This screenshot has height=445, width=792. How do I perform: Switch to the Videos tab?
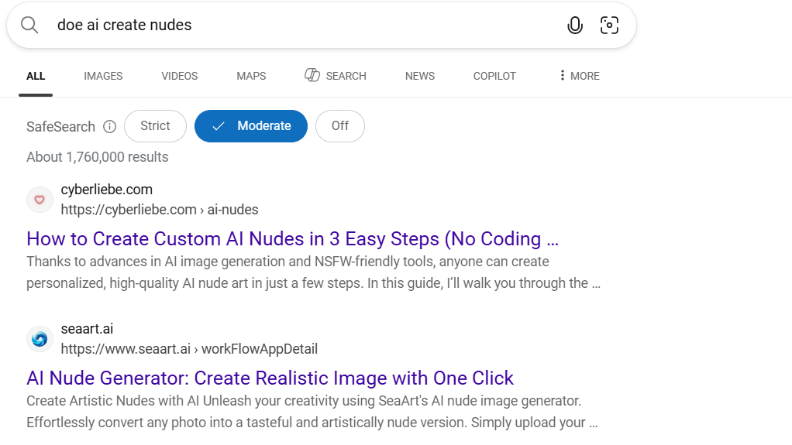[x=179, y=76]
